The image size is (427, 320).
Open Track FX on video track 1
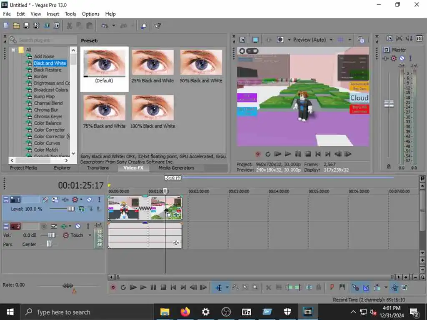(65, 200)
